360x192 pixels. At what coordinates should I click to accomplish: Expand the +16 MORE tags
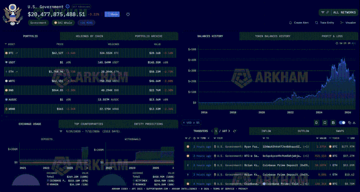coord(87,23)
